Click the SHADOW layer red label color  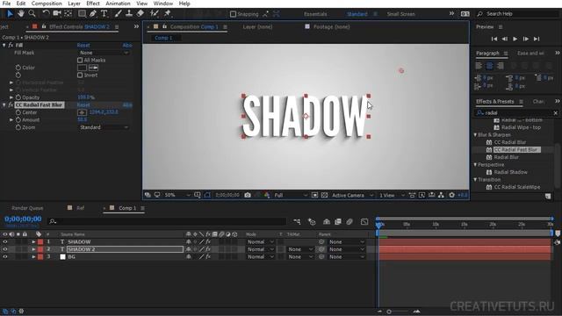click(40, 242)
